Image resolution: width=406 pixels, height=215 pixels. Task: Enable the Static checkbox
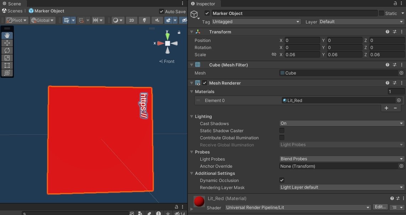381,13
